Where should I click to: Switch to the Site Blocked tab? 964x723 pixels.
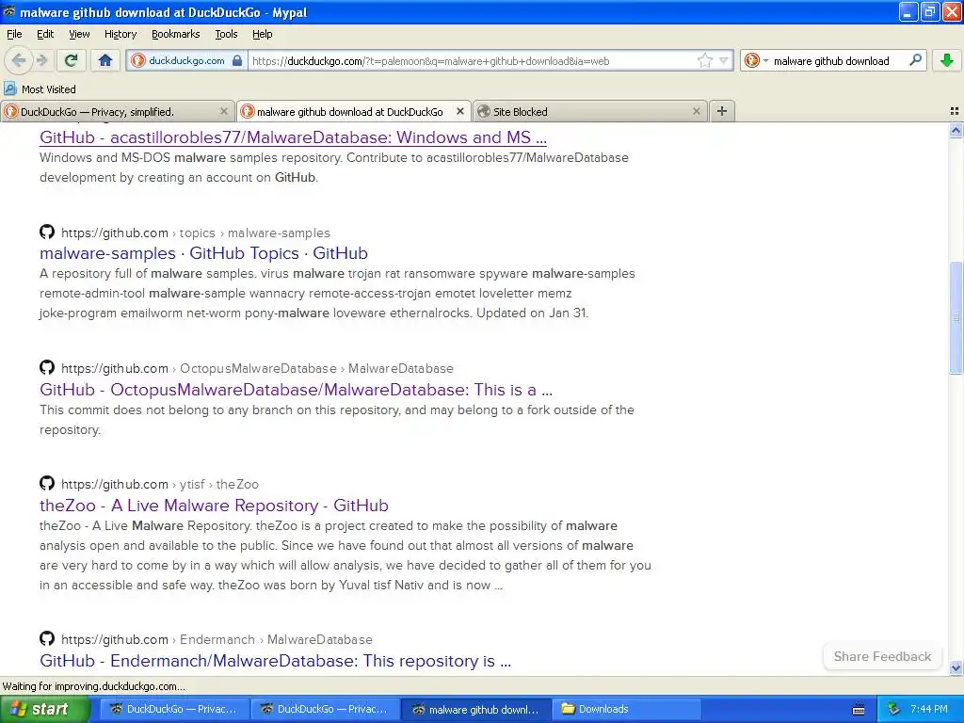pos(590,111)
